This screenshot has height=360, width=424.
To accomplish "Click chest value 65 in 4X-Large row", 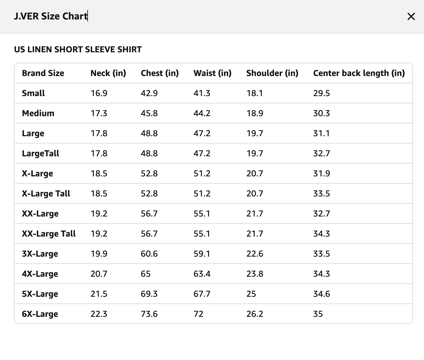I will [x=146, y=274].
